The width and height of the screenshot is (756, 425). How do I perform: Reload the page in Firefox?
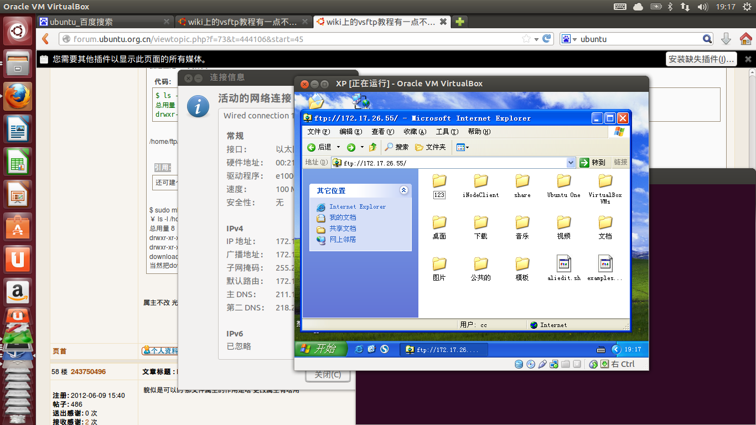click(x=547, y=39)
